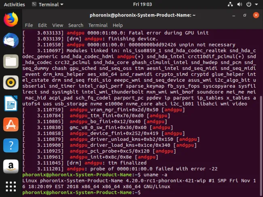Minimize the terminal window
Screen dimensions: 263x197
[233, 15]
